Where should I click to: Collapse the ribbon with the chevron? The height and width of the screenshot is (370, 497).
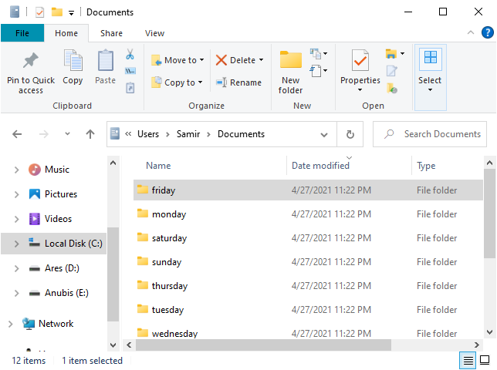(x=471, y=32)
